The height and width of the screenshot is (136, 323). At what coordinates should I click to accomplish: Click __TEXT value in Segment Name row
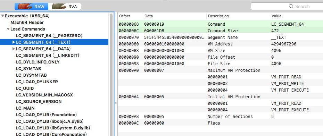click(x=279, y=37)
